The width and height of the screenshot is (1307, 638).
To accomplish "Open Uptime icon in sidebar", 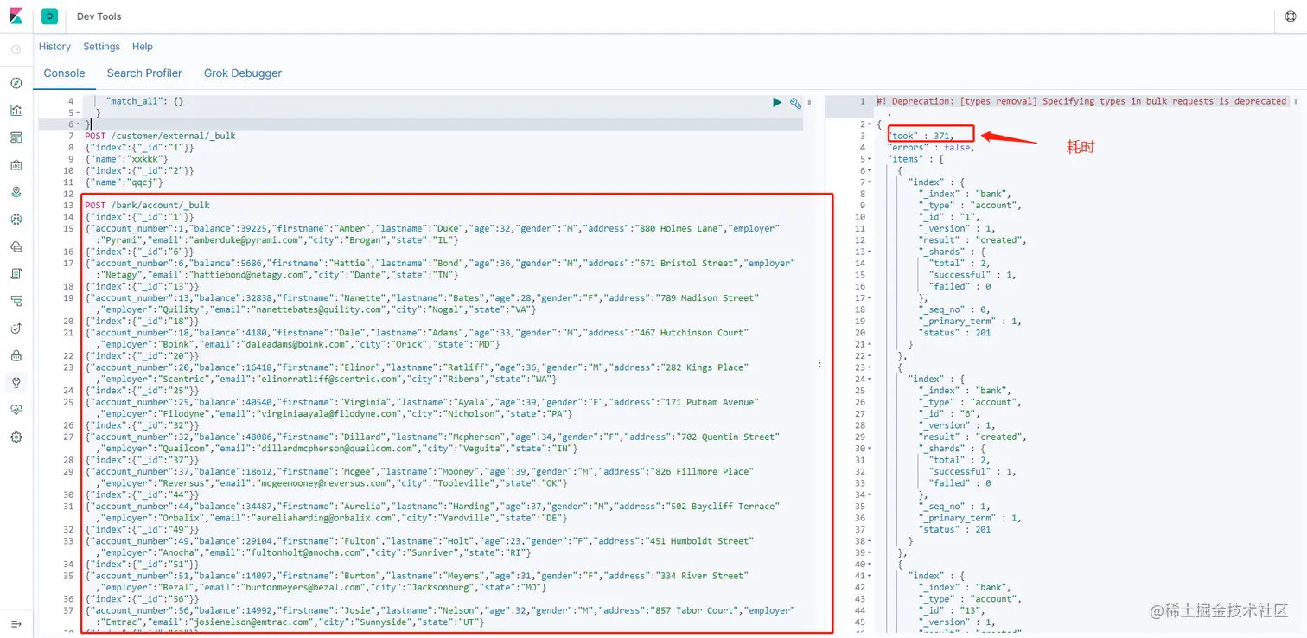I will (16, 329).
